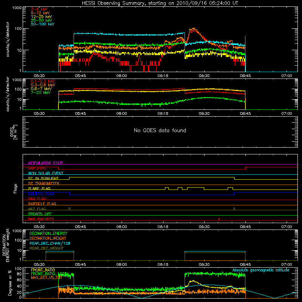Viewport: 302px width, 302px height.
Task: Select the orange '6-12 keV' legend label
Action: pos(40,13)
